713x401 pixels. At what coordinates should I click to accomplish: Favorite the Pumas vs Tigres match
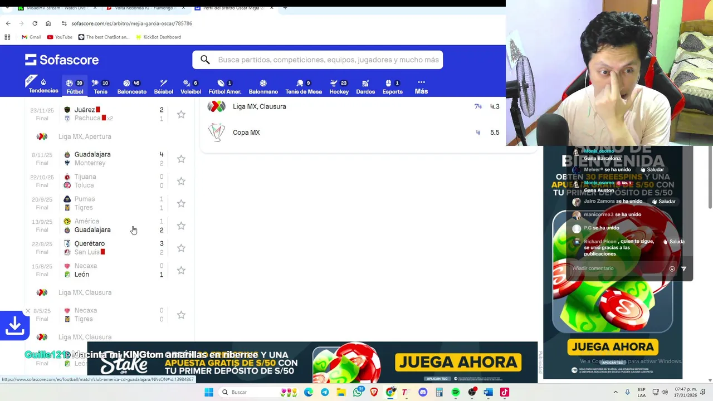click(181, 203)
